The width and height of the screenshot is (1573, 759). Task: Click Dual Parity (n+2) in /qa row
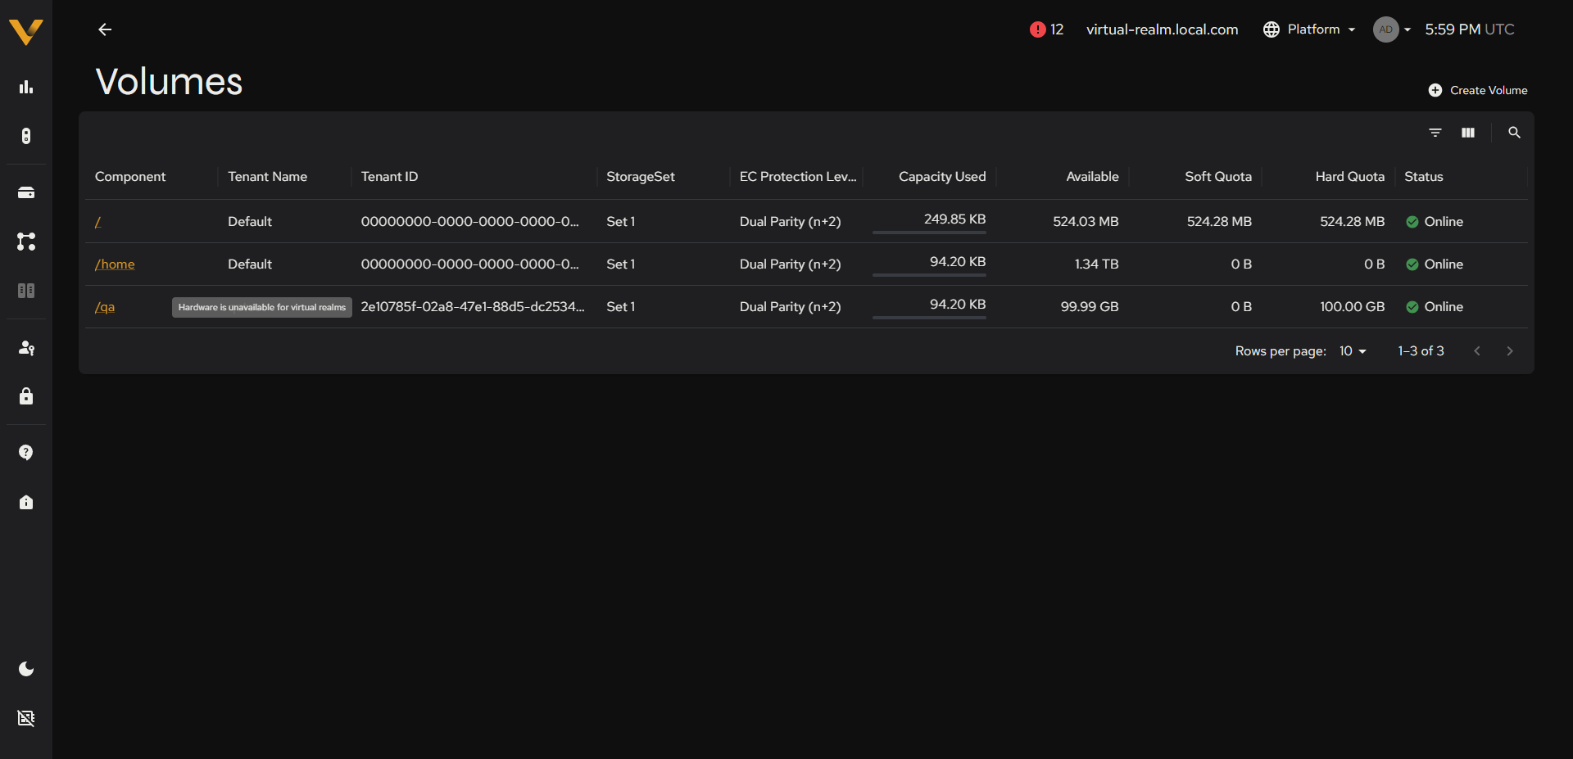click(x=790, y=307)
